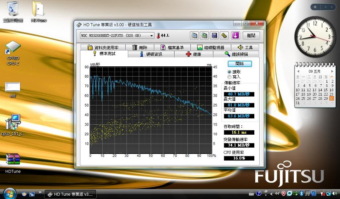
Task: Click the language bar restore icon
Action: [x=266, y=192]
